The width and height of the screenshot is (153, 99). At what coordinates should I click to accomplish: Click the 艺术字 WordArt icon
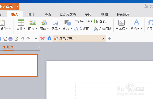pyautogui.click(x=137, y=22)
